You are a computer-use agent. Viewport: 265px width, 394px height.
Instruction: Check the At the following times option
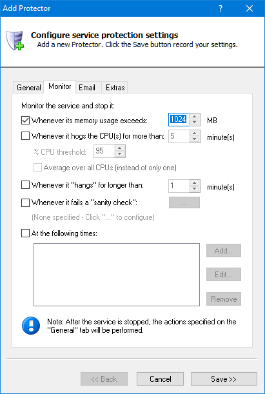click(x=25, y=233)
